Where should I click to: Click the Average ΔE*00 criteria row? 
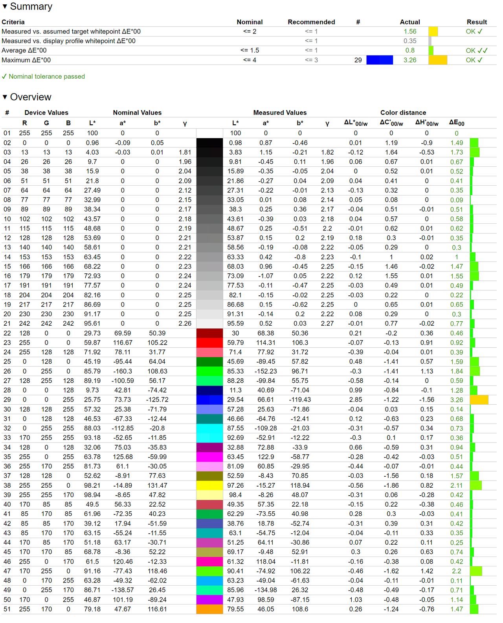[x=249, y=50]
